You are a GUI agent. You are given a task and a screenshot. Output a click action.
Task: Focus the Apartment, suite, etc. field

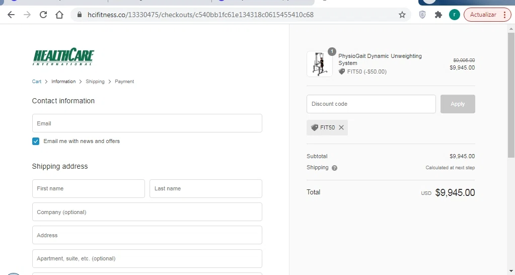[x=147, y=258]
